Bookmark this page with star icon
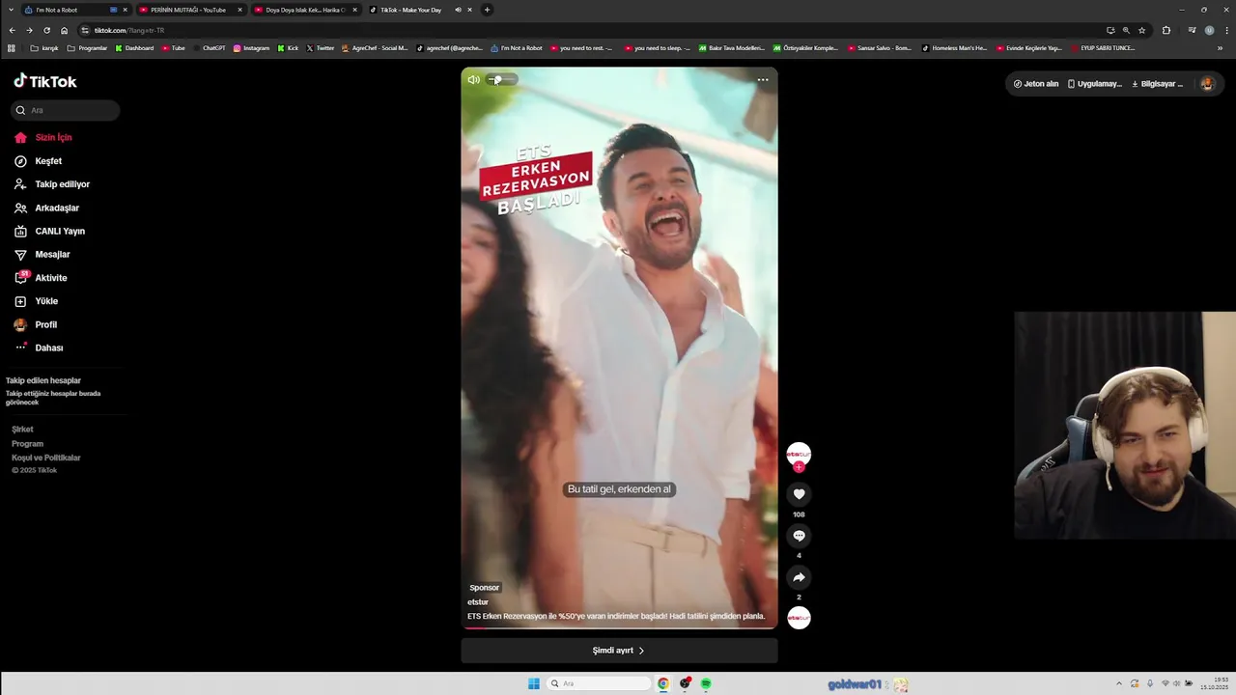Image resolution: width=1236 pixels, height=695 pixels. tap(1141, 30)
